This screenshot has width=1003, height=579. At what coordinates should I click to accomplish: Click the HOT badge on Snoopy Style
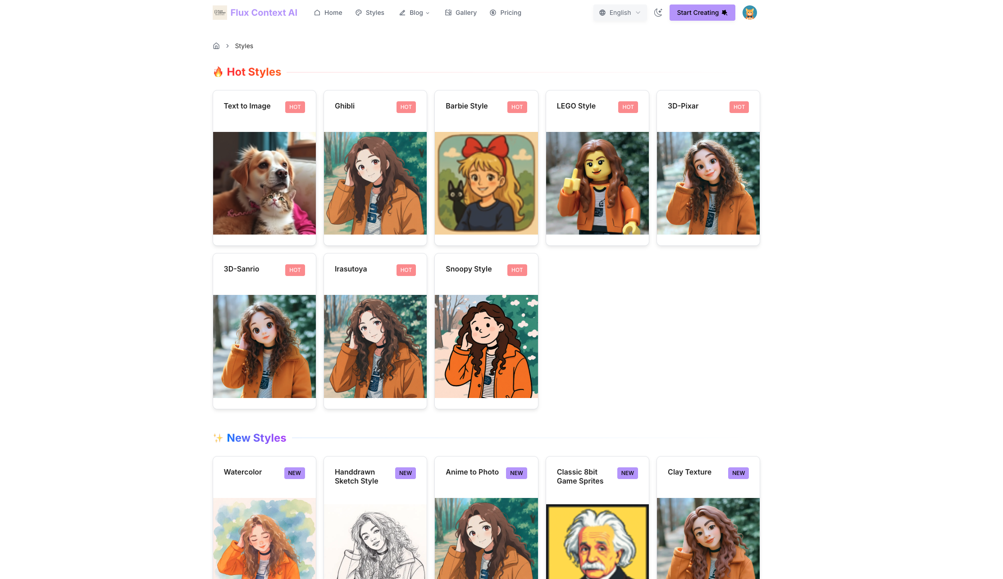(517, 270)
